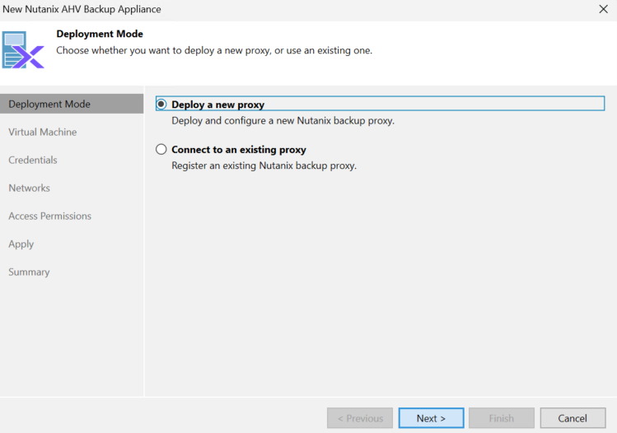Click the disabled Previous button
This screenshot has height=433, width=617.
360,418
